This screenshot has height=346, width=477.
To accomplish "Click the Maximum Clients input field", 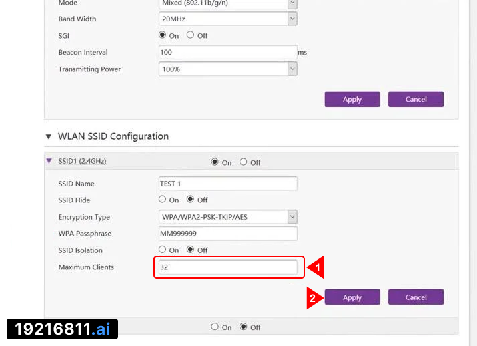I will tap(225, 267).
